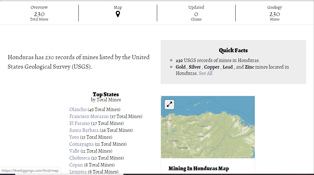Expand the Honduras map to fullscreen

(169, 104)
